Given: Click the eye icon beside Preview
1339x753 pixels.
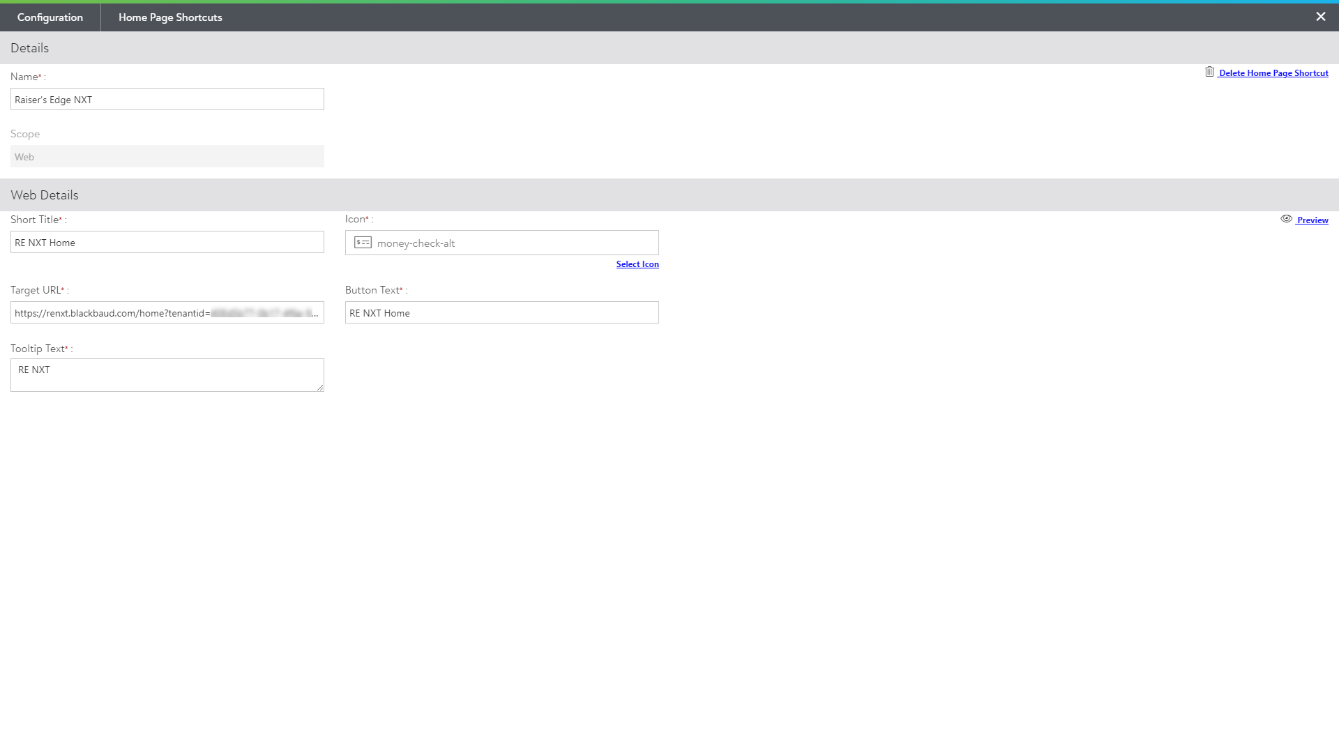Looking at the screenshot, I should pos(1286,219).
